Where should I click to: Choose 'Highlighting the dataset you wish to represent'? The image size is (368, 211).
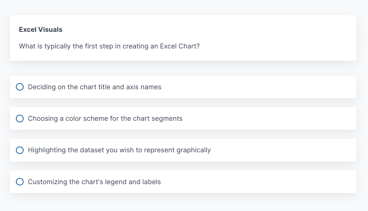point(119,150)
